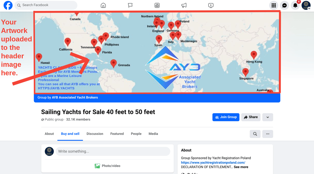Screen dimensions: 314x174
Task: Click the Facebook logo icon
Action: coord(8,5)
